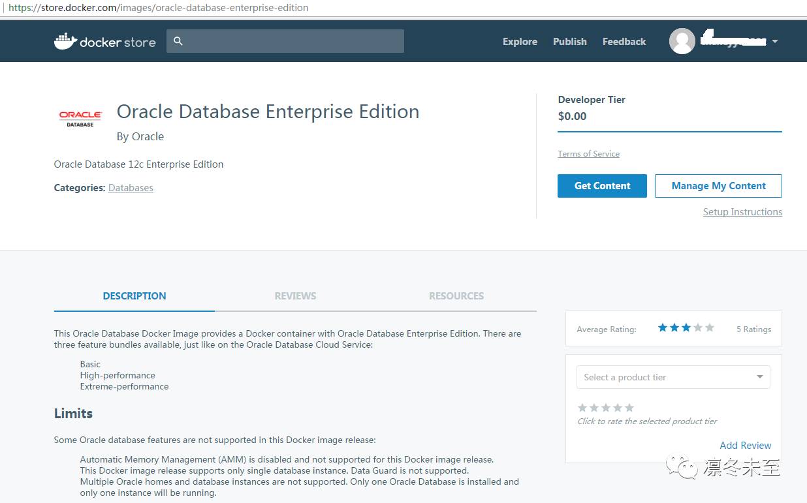Image resolution: width=807 pixels, height=503 pixels.
Task: Click the third blue star in Average Rating
Action: tap(686, 328)
